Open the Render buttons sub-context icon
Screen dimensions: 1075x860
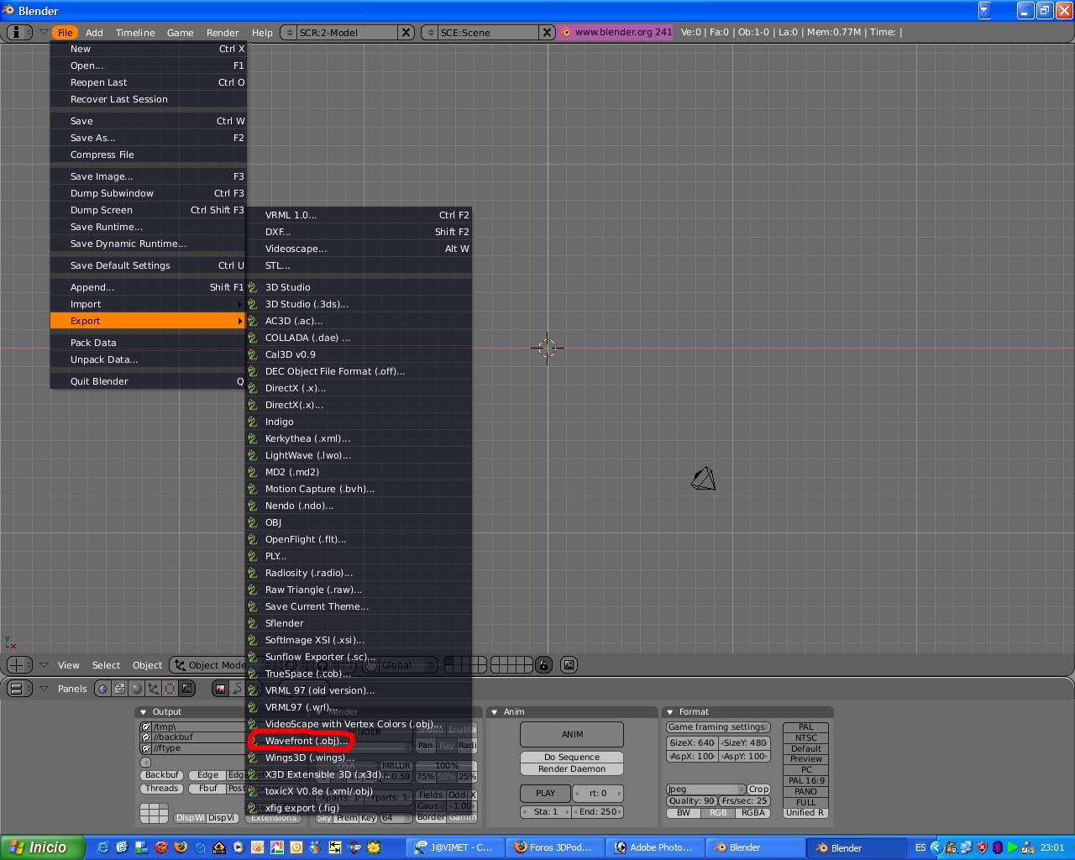(x=220, y=689)
